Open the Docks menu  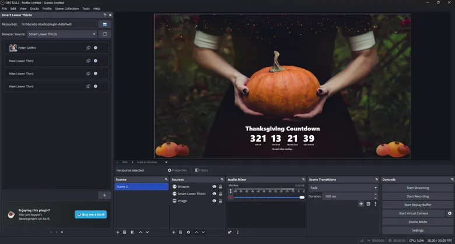tap(34, 8)
